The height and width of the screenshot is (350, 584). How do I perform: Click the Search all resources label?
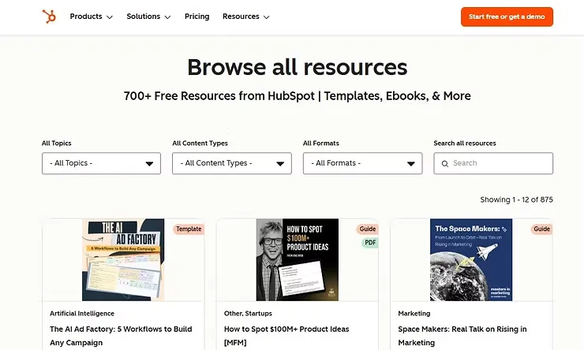(x=465, y=143)
